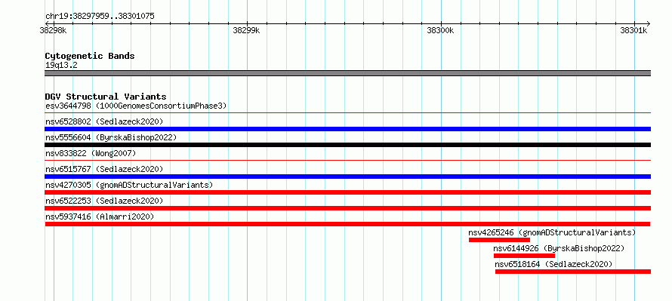Click the short red nsv6144926 bar
Viewport: 672px width, 301px height.
tap(524, 256)
